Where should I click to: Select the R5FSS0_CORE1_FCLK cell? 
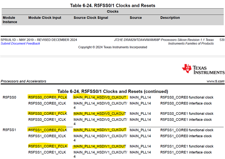pos(48,114)
